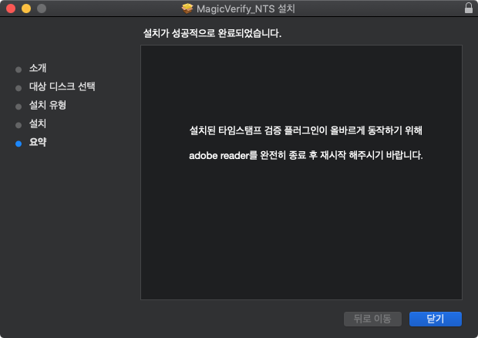
Task: Close the installer with the red button
Action: [11, 8]
